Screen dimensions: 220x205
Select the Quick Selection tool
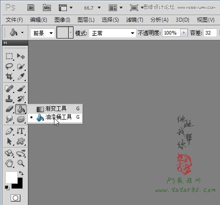click(x=21, y=66)
